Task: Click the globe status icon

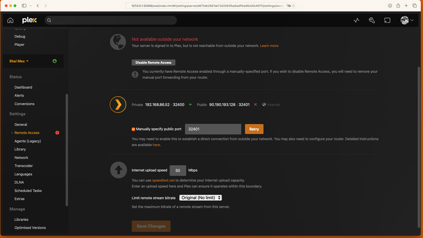Action: pos(118,42)
